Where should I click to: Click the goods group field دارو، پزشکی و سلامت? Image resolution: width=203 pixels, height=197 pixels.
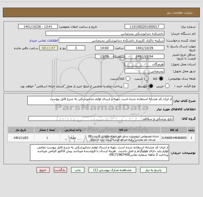(x=101, y=118)
